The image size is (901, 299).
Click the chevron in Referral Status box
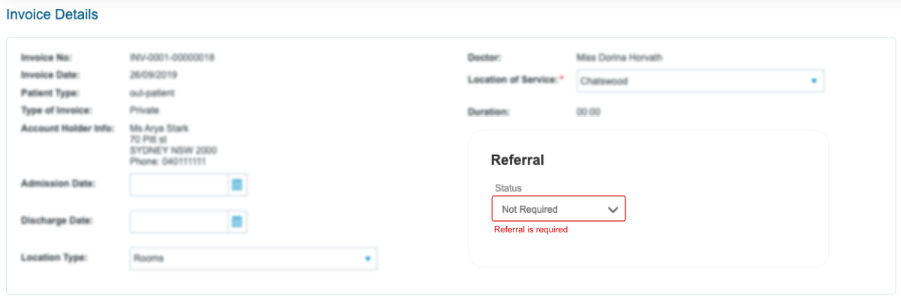click(613, 210)
